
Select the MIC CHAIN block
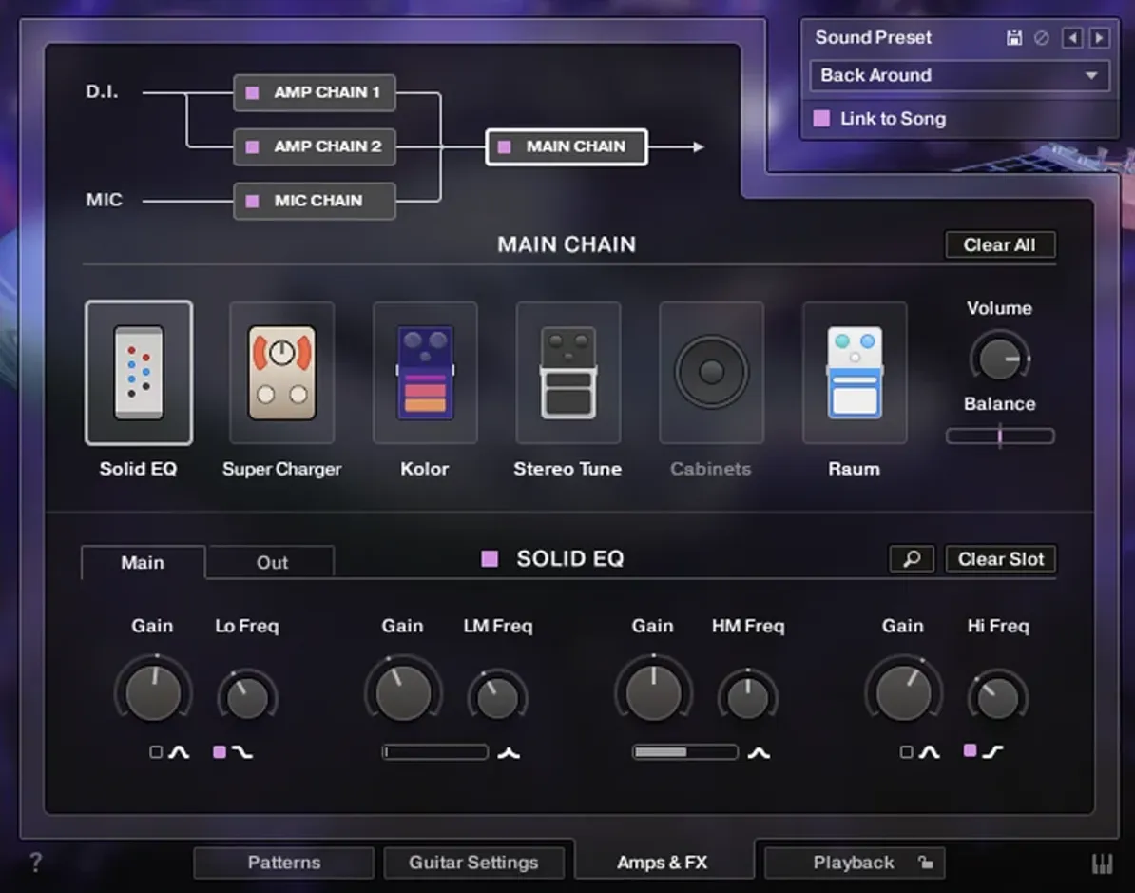(314, 202)
